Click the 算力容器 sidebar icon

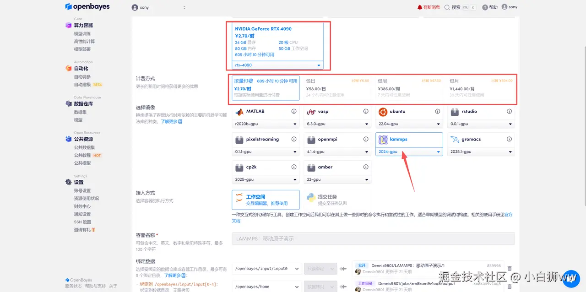[69, 26]
